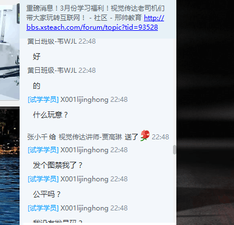Click the dark video area on right

[x=205, y=112]
